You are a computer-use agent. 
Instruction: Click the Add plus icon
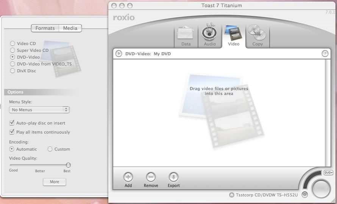click(128, 177)
